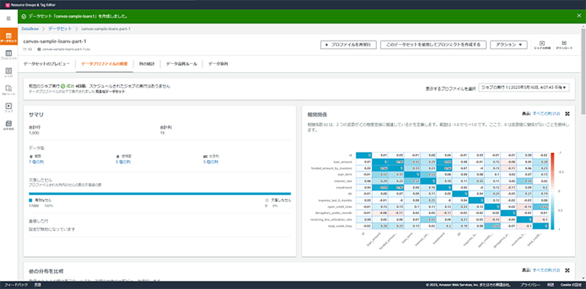Open the DQ Rules sidebar icon
586x289 pixels.
tap(8, 90)
